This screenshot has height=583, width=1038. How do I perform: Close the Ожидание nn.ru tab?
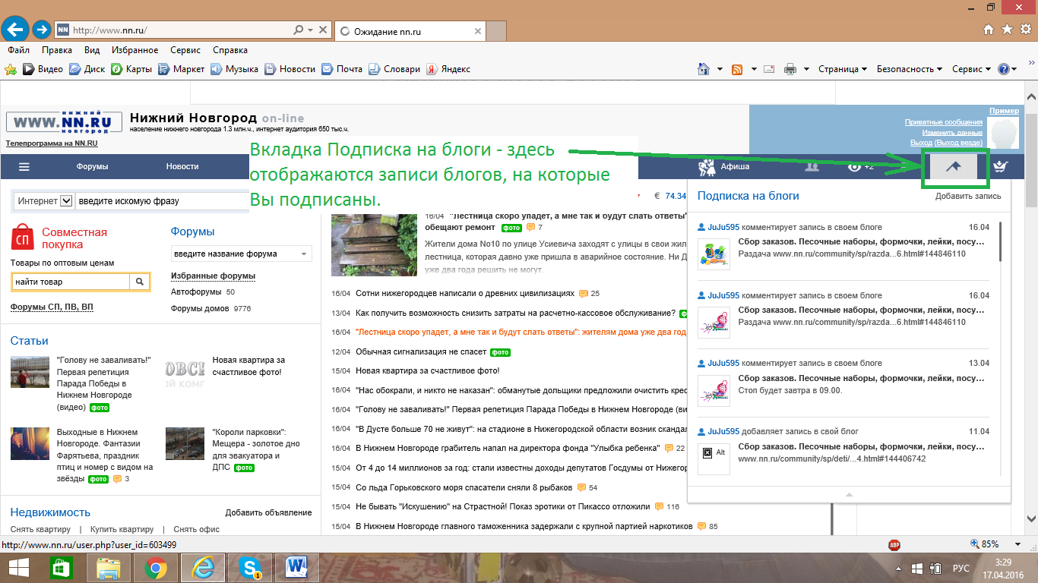point(477,31)
